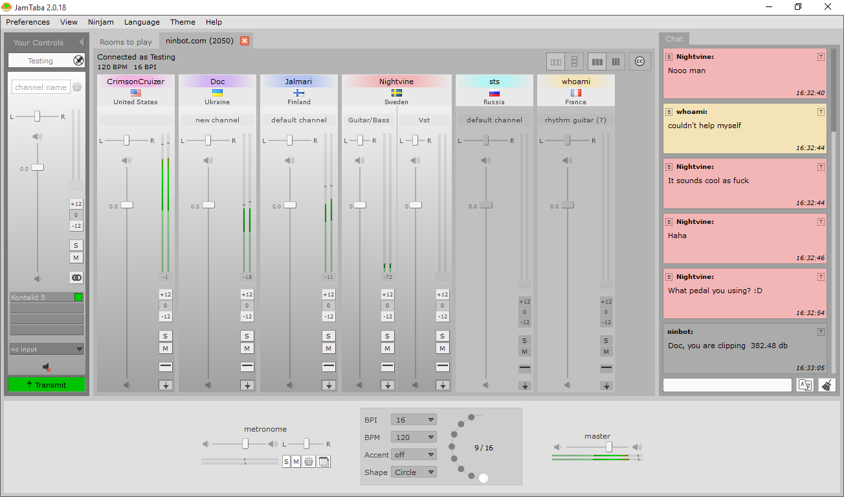This screenshot has height=497, width=844.
Task: Open metronome floating window icon
Action: [324, 461]
